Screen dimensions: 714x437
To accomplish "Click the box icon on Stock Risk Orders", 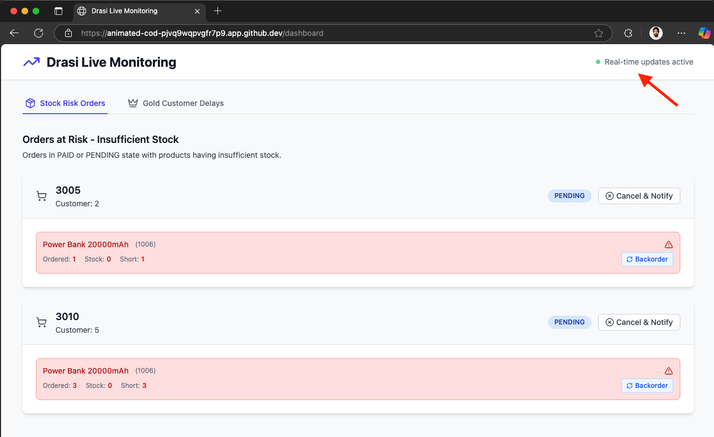I will click(x=30, y=103).
